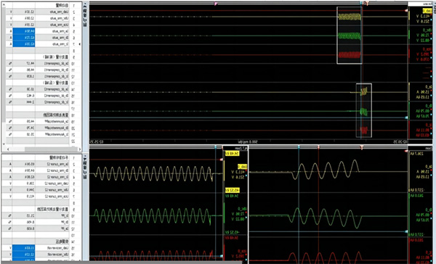Select the pink marker on the main waveform ruler
The image size is (436, 264).
(x=216, y=4)
